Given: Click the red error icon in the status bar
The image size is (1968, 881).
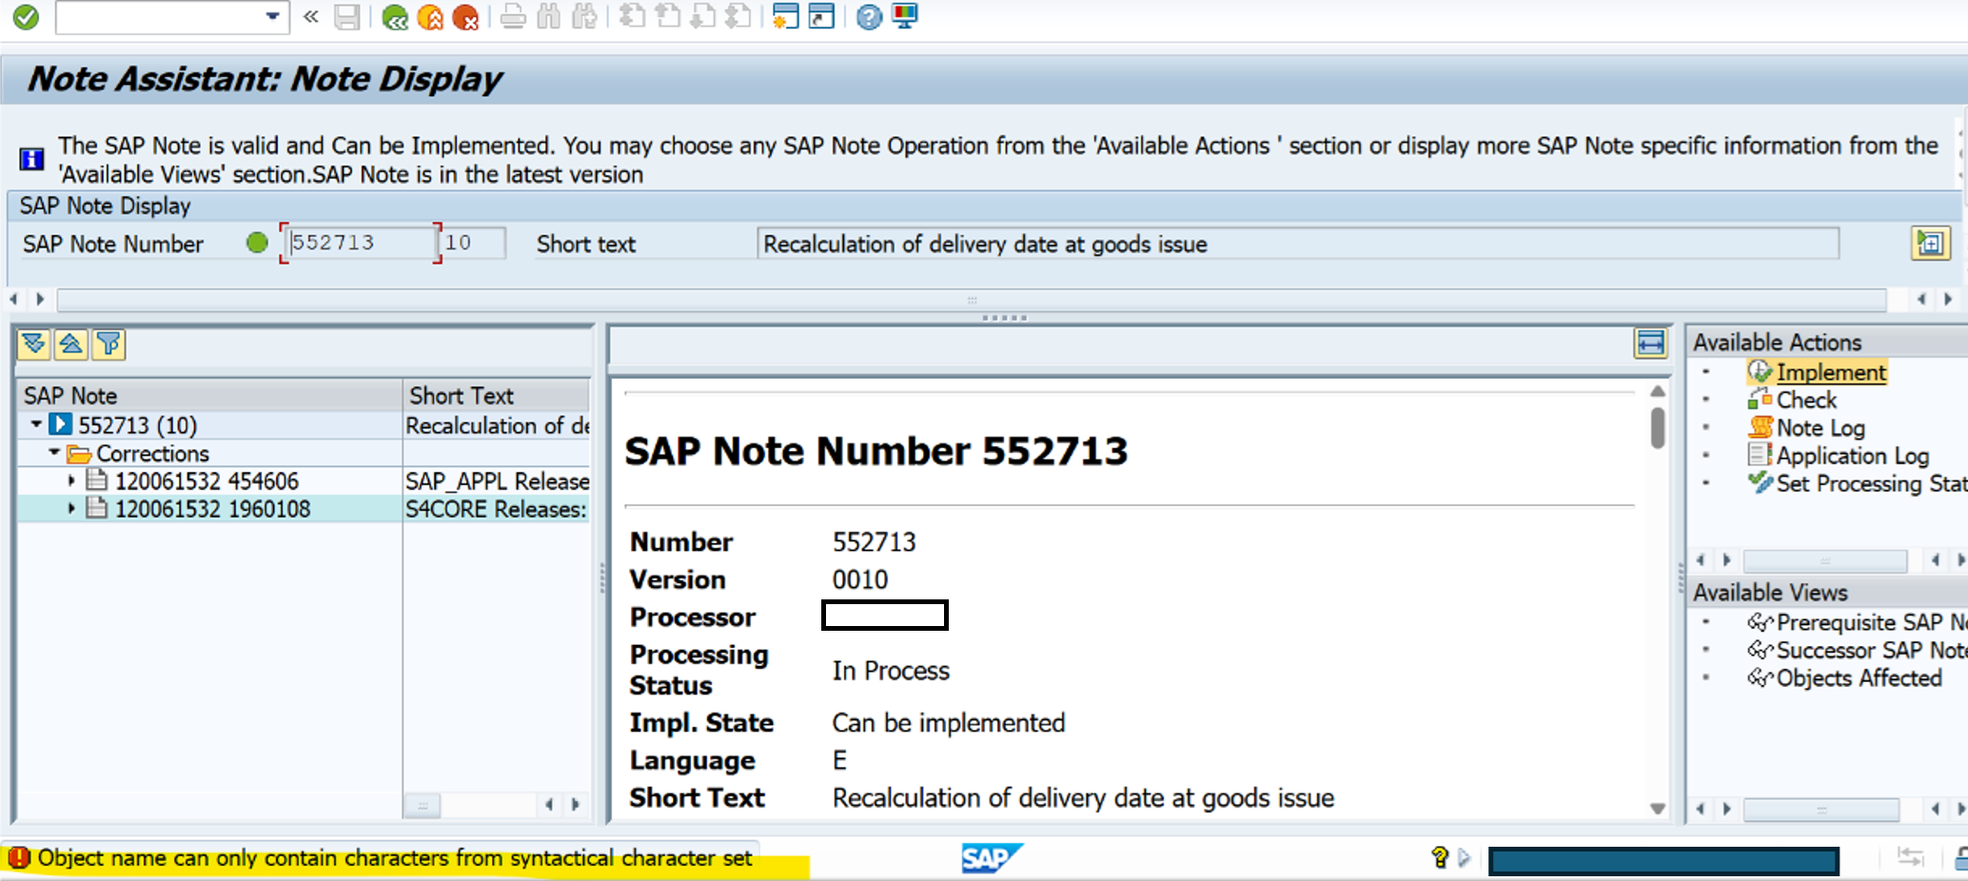Looking at the screenshot, I should pos(18,858).
